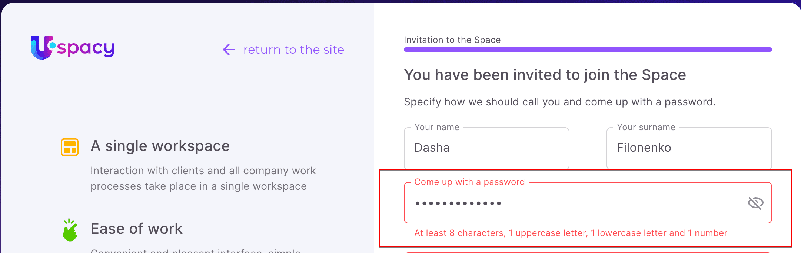Click the 'Your name' floating label

[x=436, y=127]
